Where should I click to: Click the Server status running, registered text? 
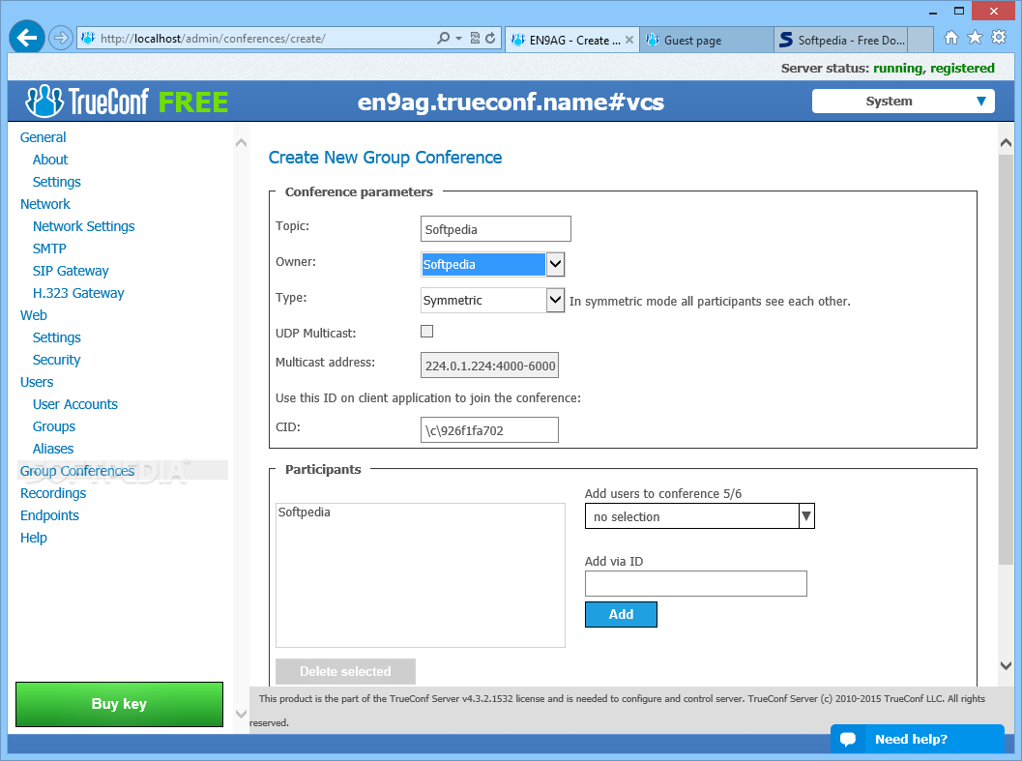click(x=888, y=68)
